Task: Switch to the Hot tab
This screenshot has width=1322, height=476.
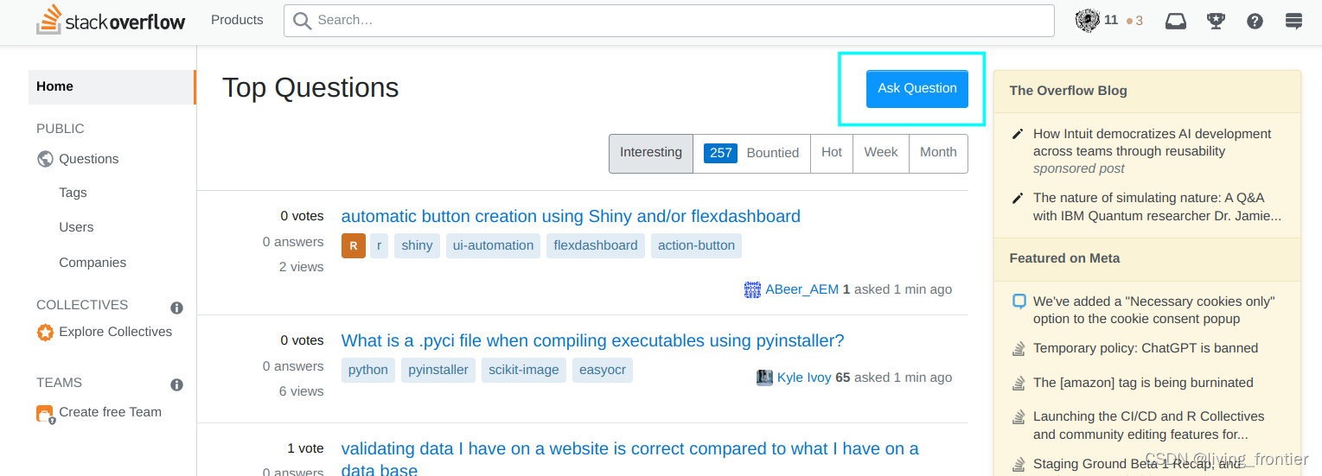Action: tap(832, 153)
